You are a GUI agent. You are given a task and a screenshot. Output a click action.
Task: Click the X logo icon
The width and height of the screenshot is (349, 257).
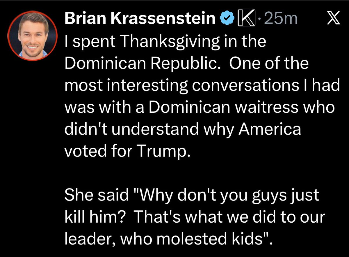pyautogui.click(x=332, y=19)
